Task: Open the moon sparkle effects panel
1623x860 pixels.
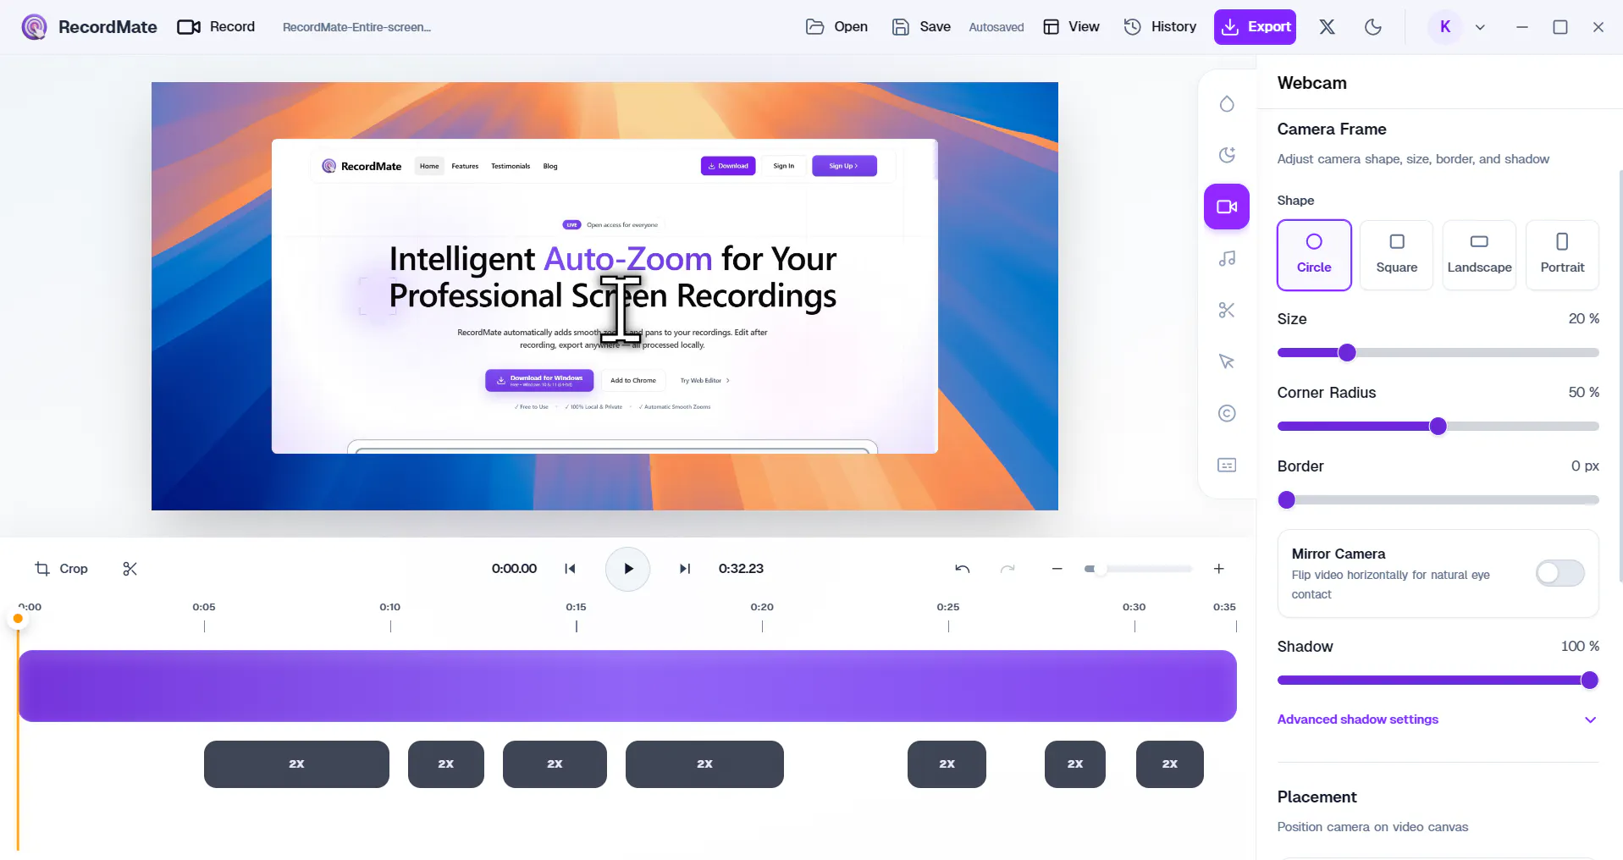Action: pos(1227,155)
